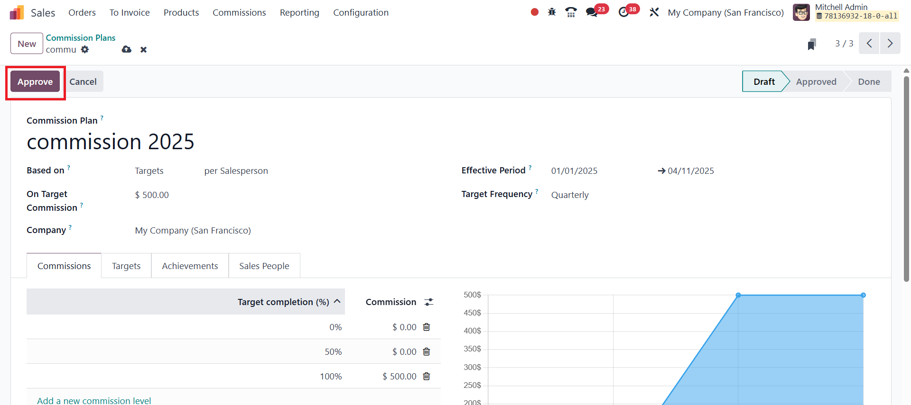Select the Approved status stage
The width and height of the screenshot is (911, 405).
coord(816,81)
